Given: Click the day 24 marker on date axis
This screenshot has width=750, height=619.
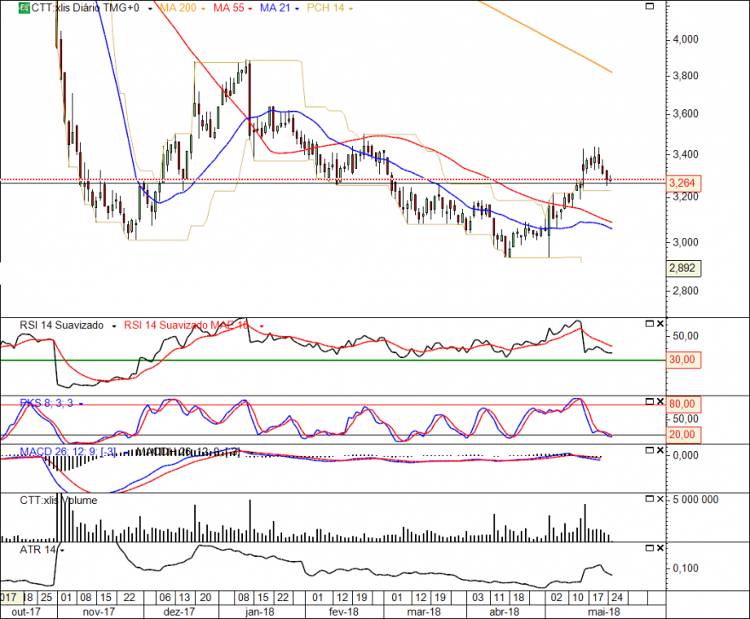Looking at the screenshot, I should click(x=617, y=598).
